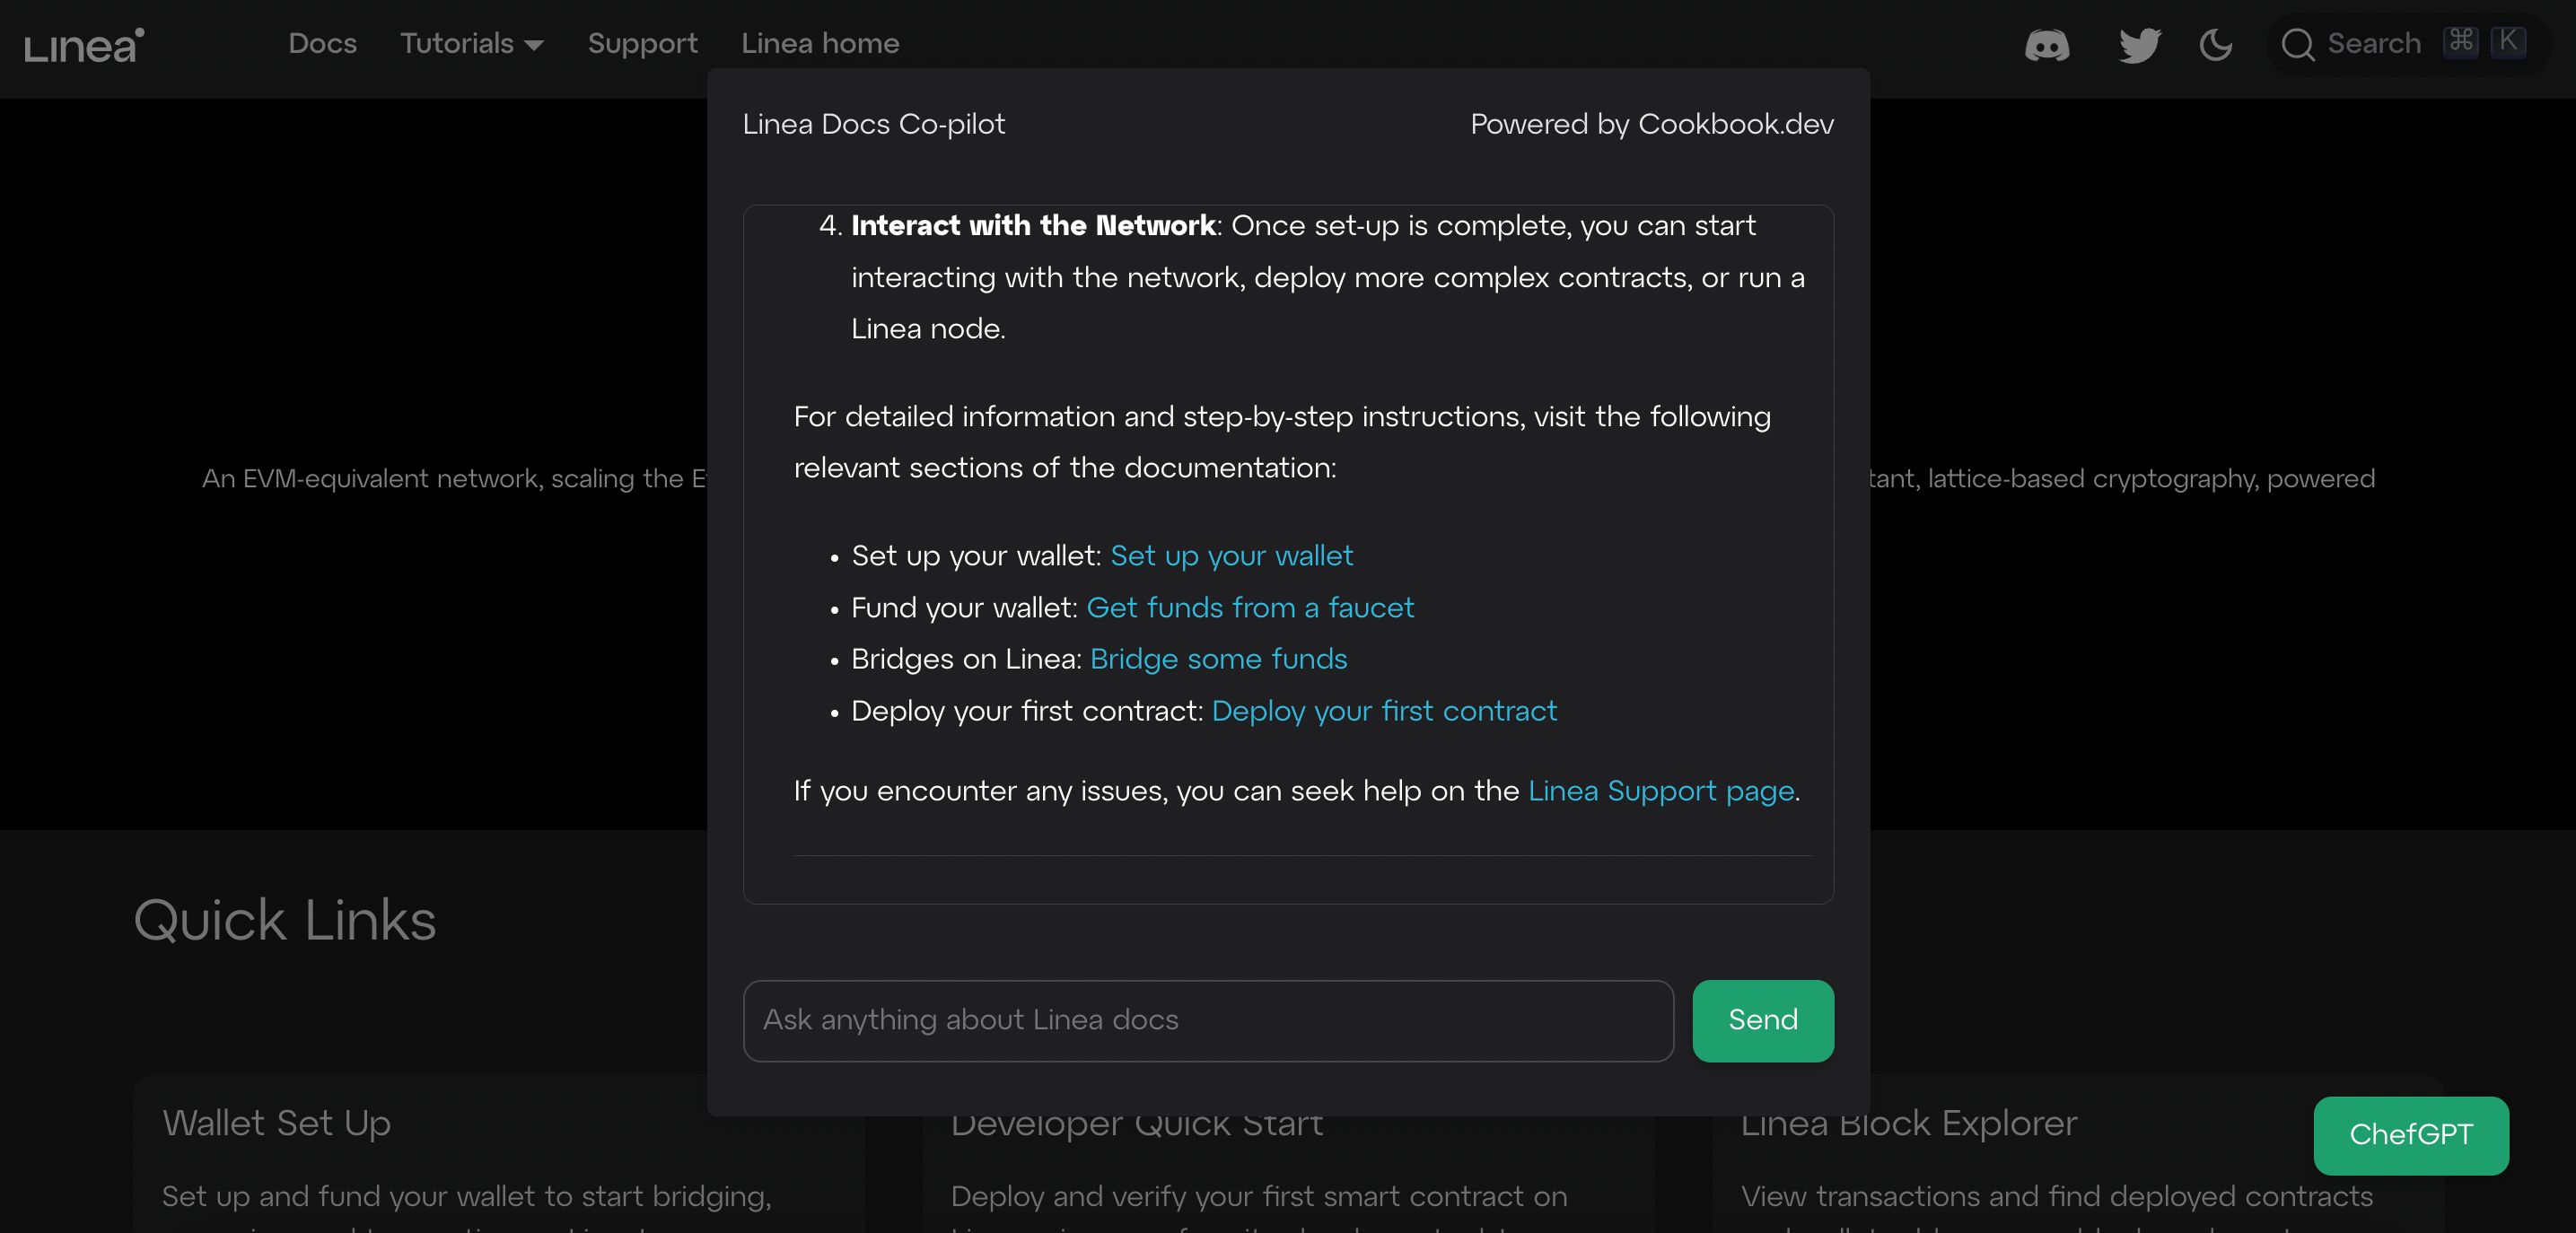Toggle dark mode with the moon icon

pyautogui.click(x=2216, y=45)
